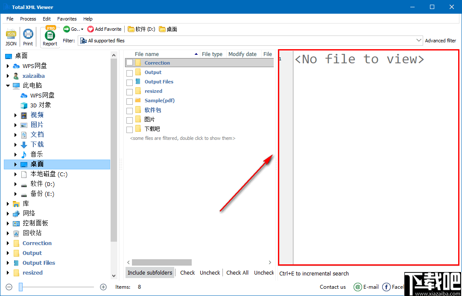
Task: Click the green Go navigation icon
Action: [67, 29]
